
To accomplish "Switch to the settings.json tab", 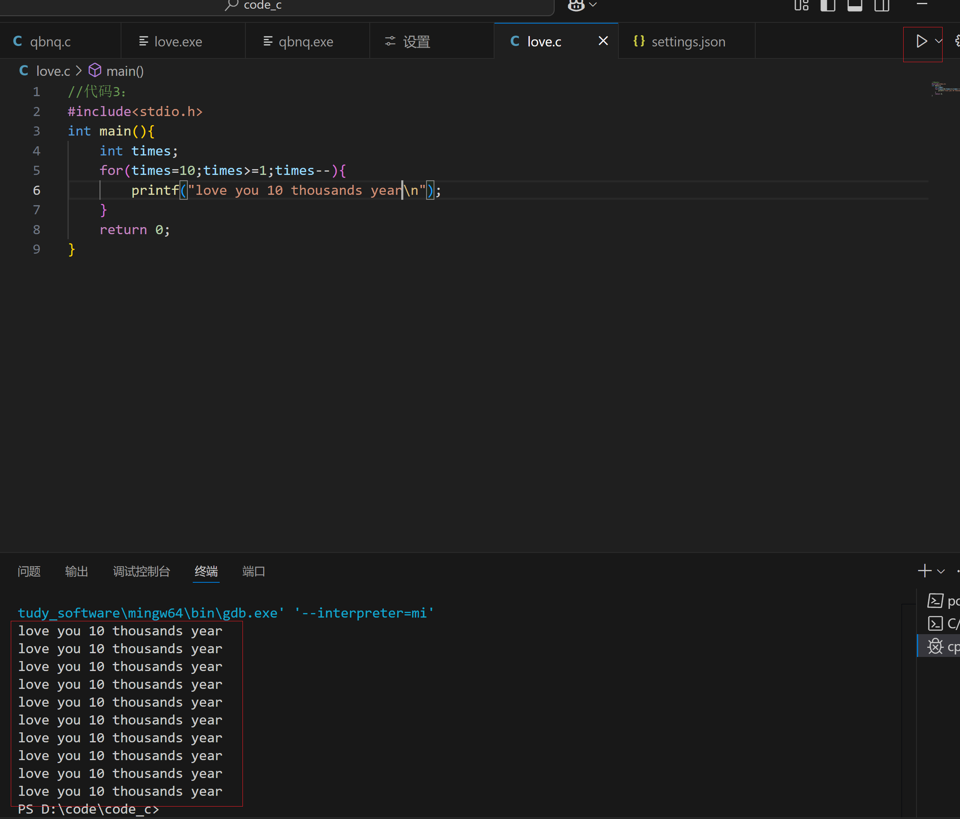I will (688, 42).
